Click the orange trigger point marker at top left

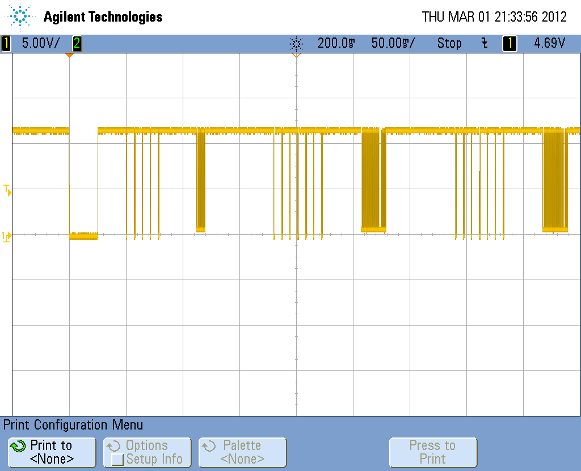point(69,55)
